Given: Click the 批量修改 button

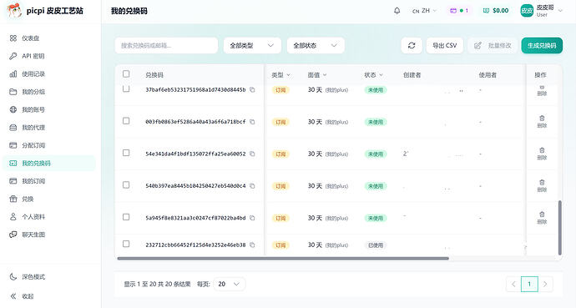Looking at the screenshot, I should [x=493, y=46].
